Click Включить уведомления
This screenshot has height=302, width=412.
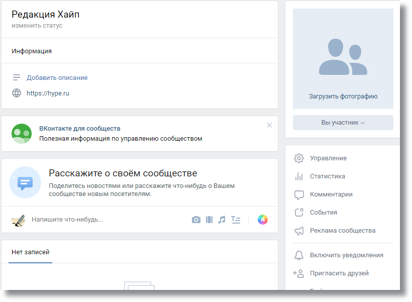(347, 255)
